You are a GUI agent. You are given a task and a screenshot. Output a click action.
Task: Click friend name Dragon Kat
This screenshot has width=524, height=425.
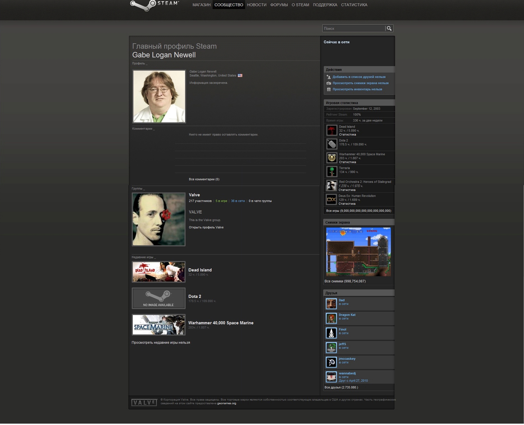(347, 315)
